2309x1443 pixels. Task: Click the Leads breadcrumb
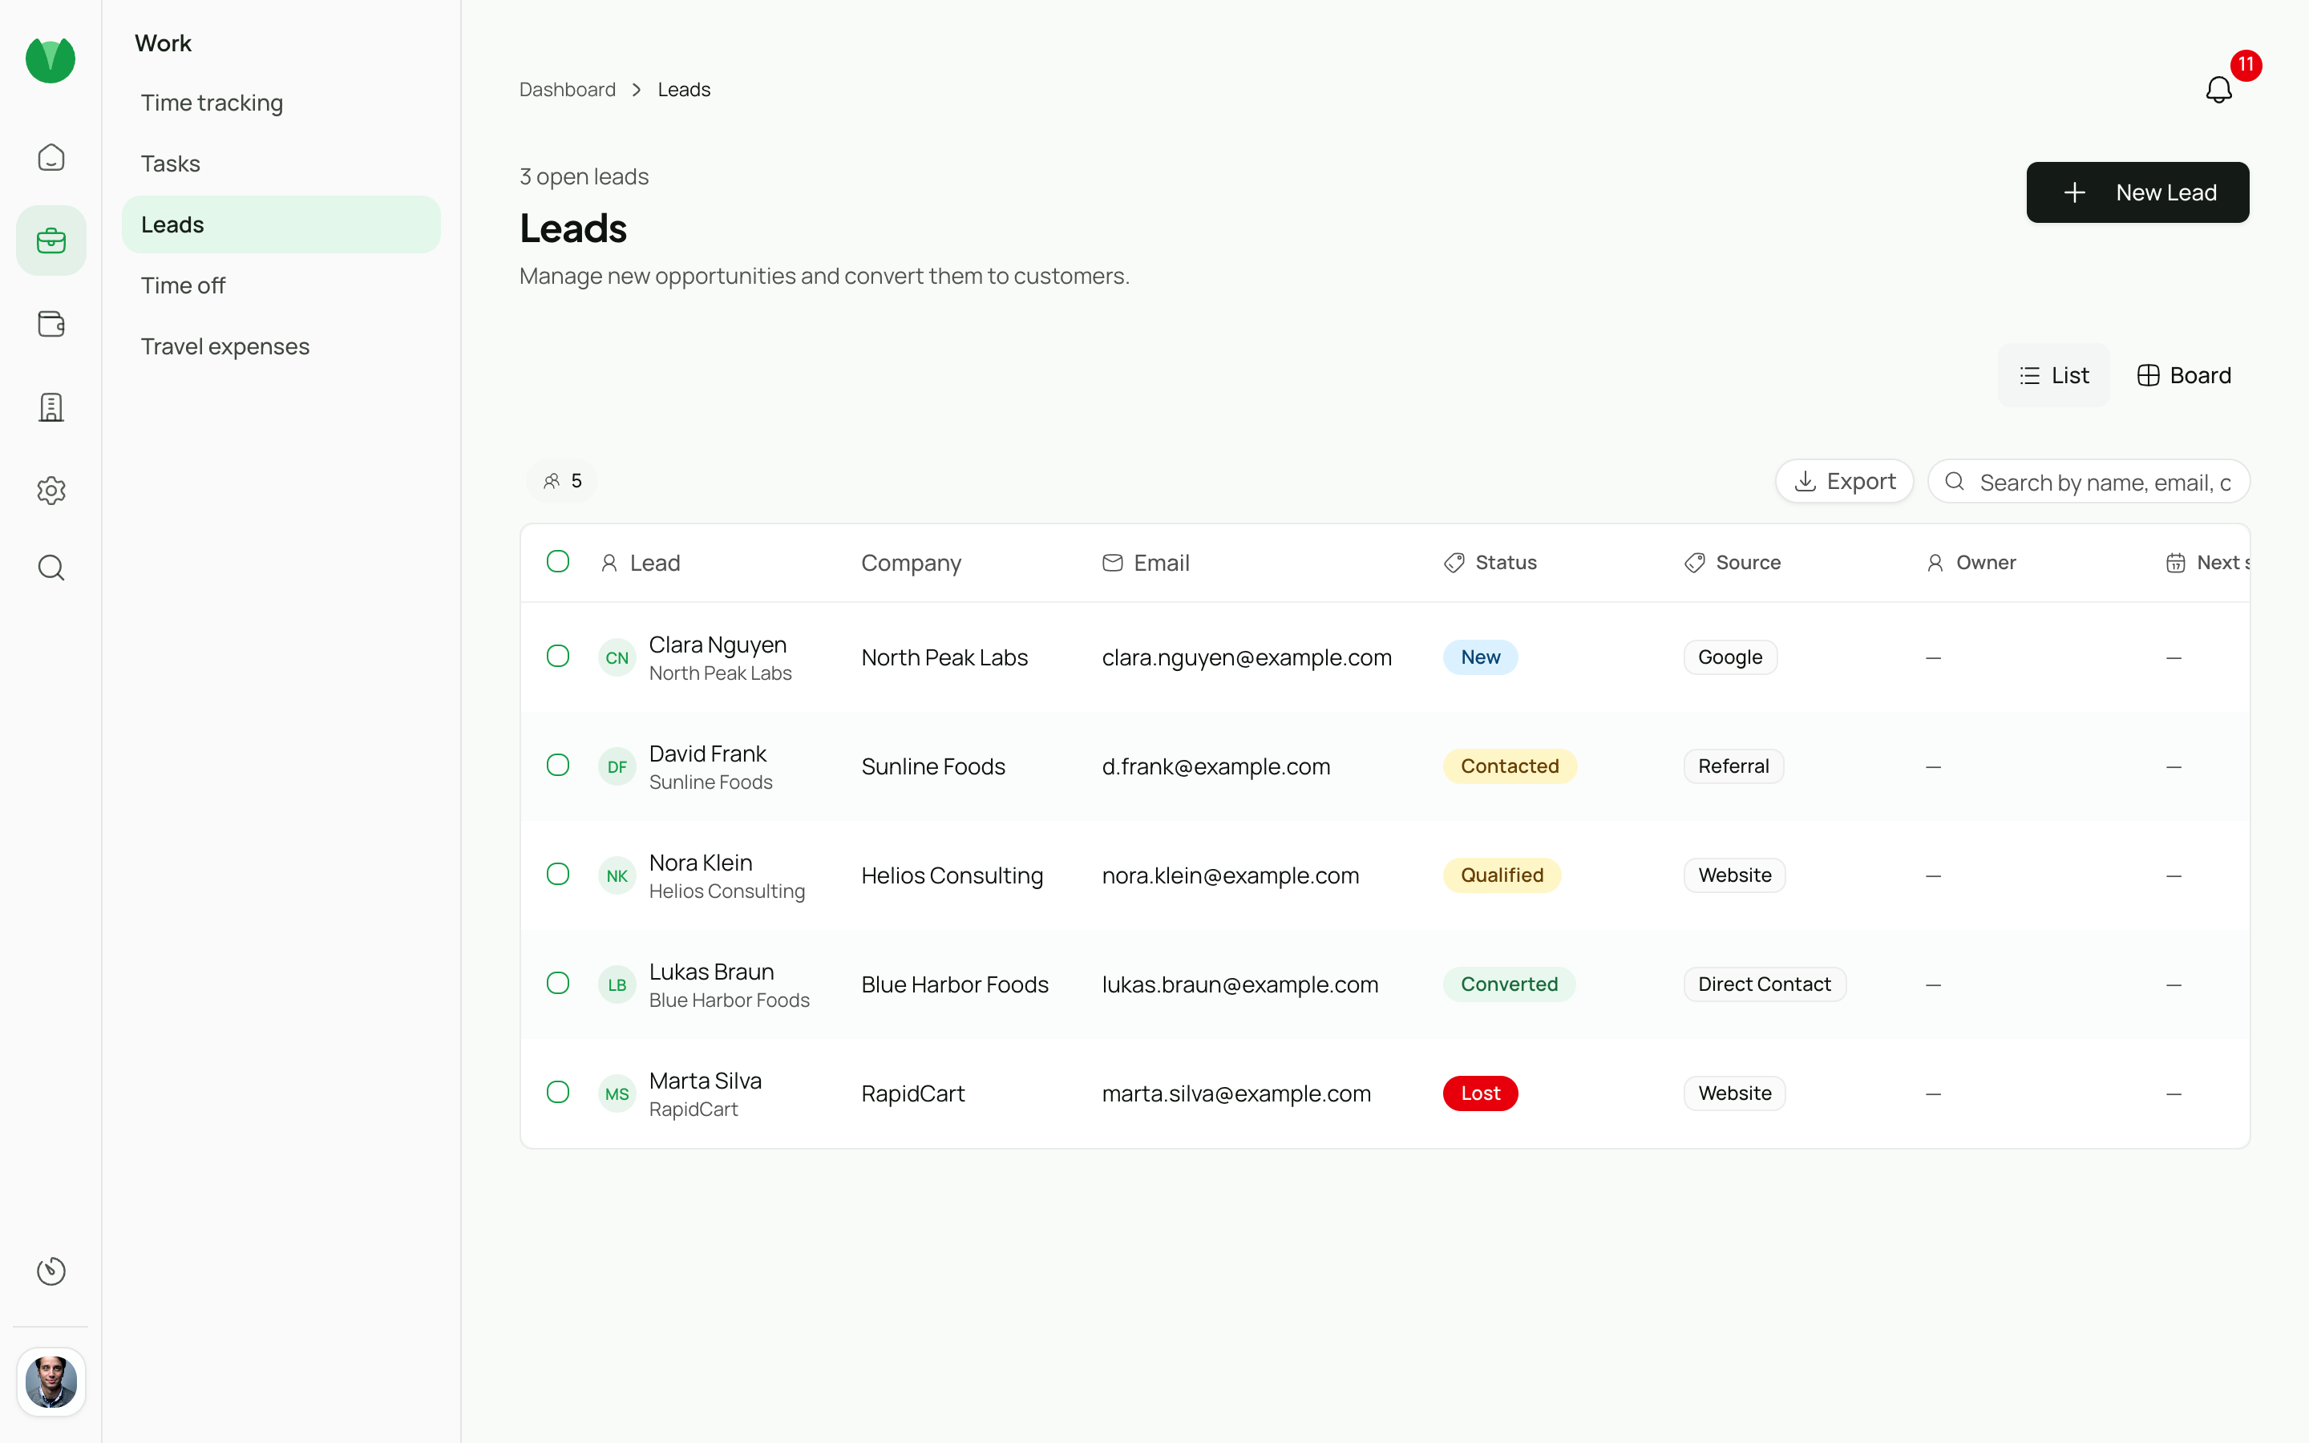pyautogui.click(x=684, y=90)
